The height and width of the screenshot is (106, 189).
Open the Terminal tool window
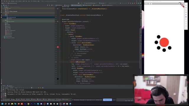pos(39,100)
